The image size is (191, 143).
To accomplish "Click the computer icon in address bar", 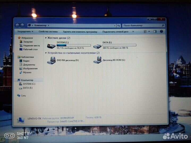I will pos(29,25).
